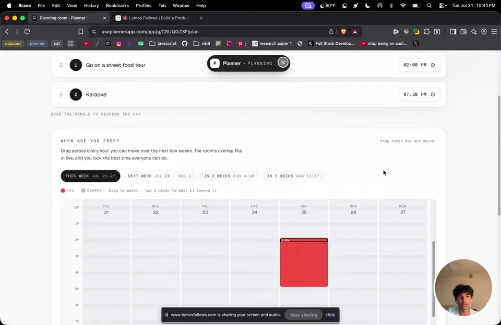Open the javascript bookmarks folder
The height and width of the screenshot is (325, 501).
pyautogui.click(x=163, y=44)
